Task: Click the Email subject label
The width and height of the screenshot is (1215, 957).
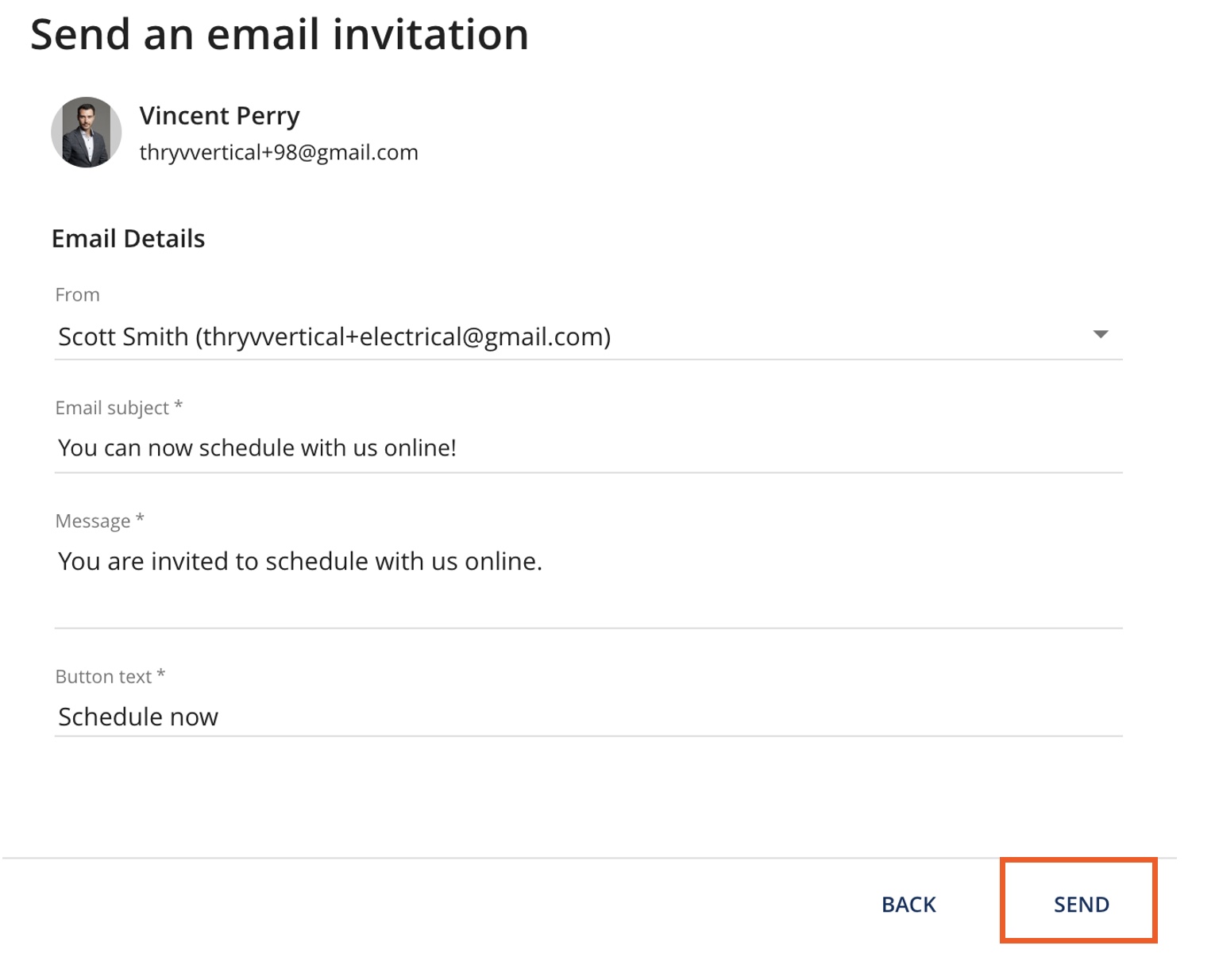Action: pos(112,408)
